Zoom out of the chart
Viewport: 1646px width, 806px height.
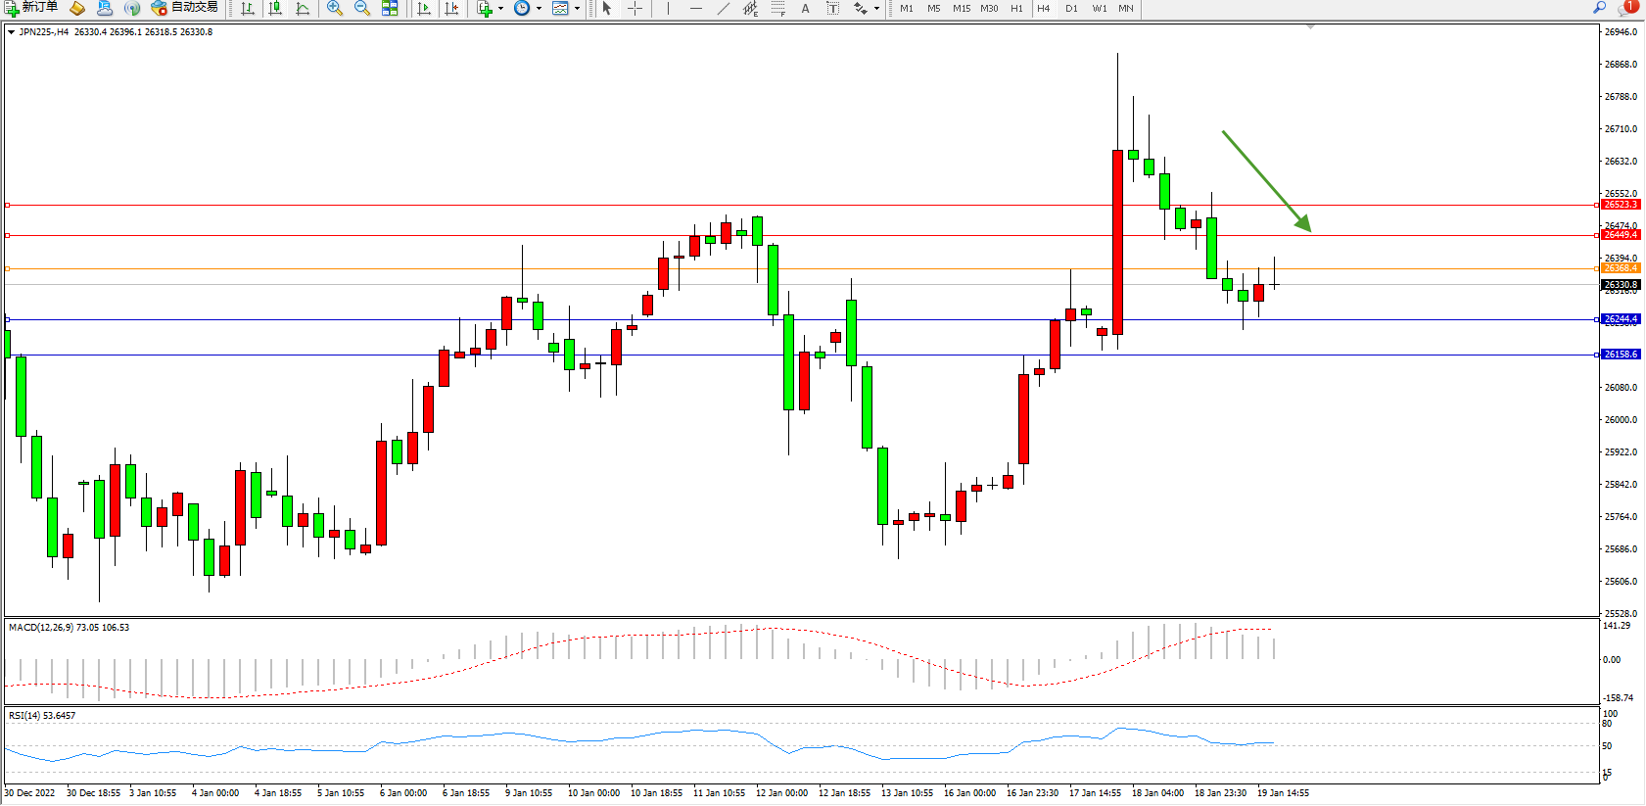tap(362, 8)
